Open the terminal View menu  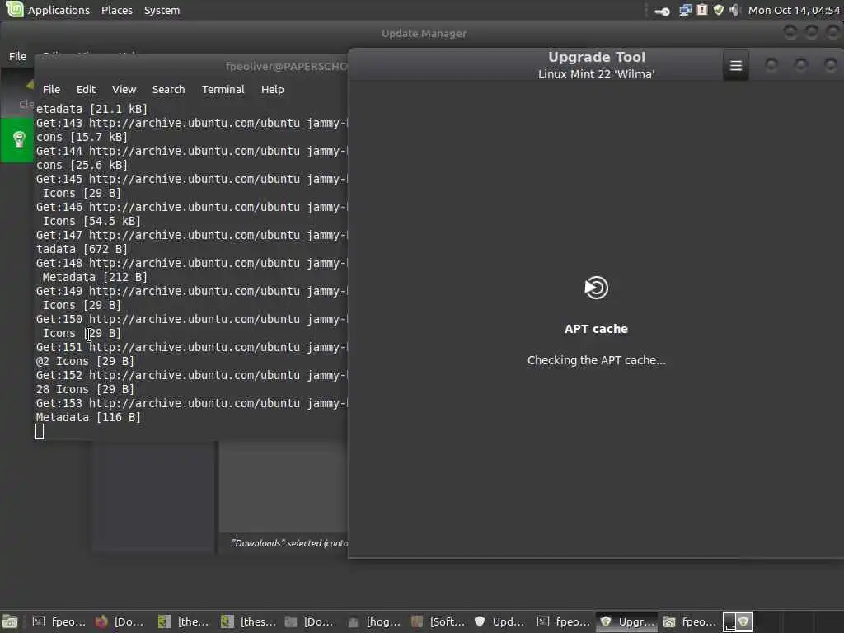pos(124,89)
